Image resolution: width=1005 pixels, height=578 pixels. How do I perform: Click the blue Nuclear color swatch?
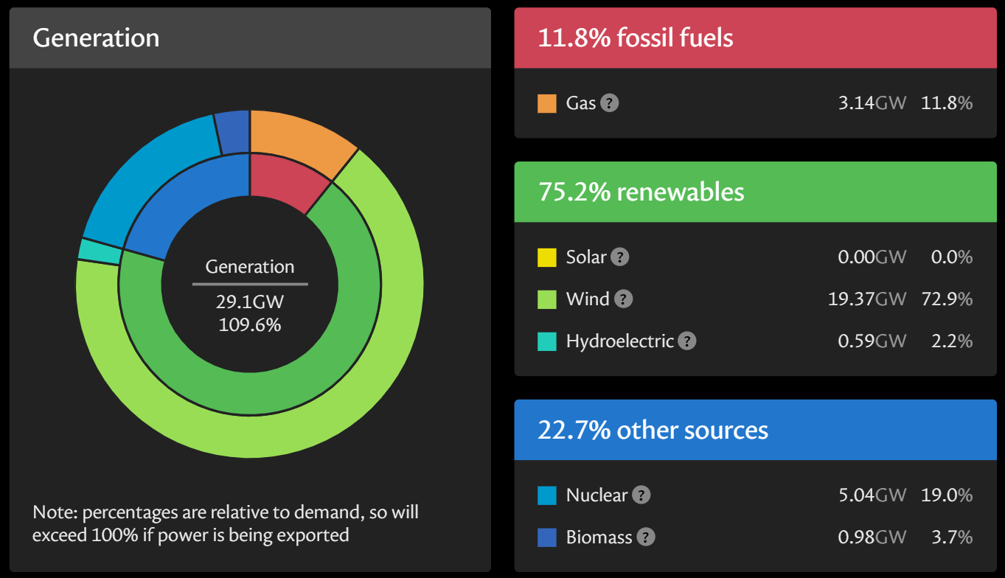click(547, 495)
